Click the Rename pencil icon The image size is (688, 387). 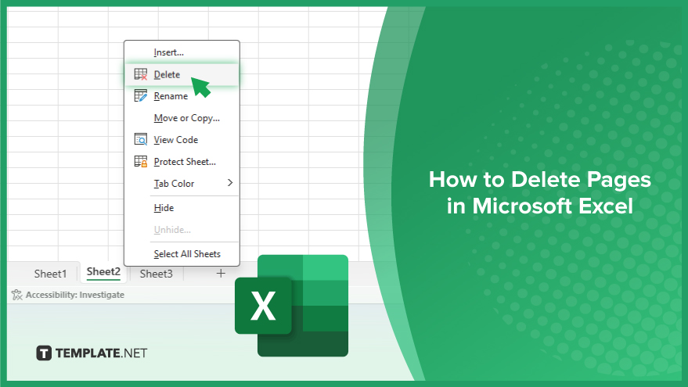[x=140, y=96]
